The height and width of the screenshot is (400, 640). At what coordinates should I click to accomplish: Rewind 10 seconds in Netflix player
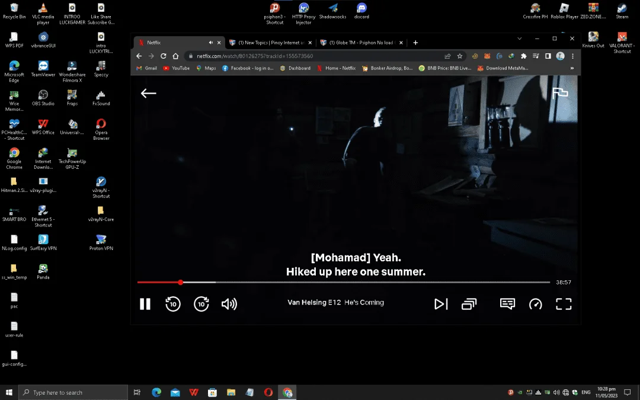172,303
